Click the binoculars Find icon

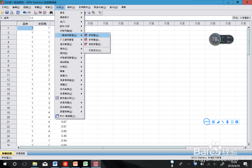(x=51, y=13)
